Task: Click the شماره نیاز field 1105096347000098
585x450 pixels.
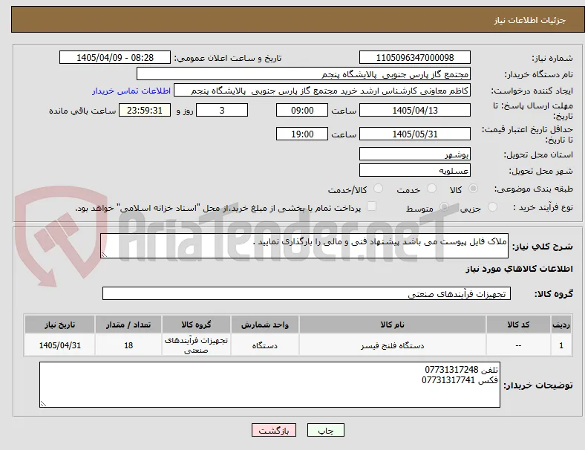Action: coord(415,57)
